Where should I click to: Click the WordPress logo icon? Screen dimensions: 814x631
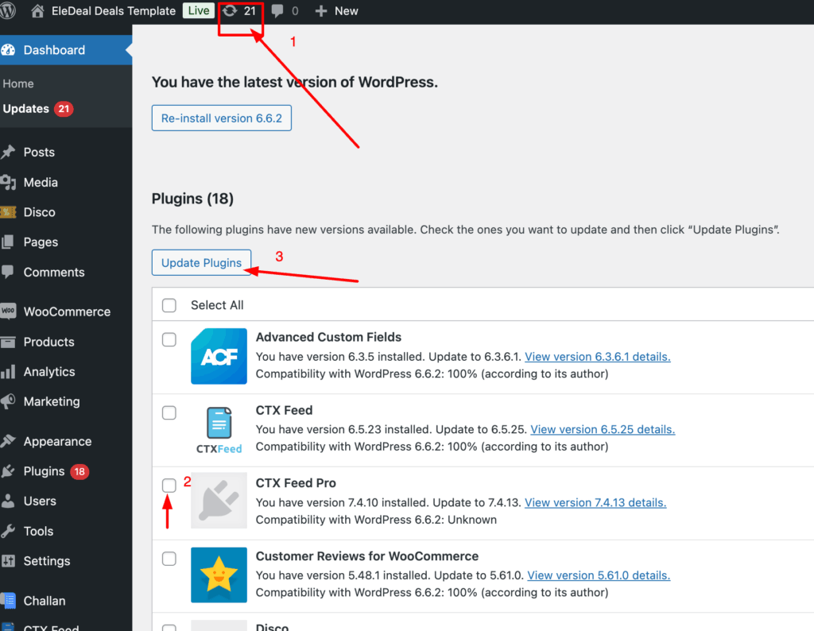pyautogui.click(x=7, y=10)
